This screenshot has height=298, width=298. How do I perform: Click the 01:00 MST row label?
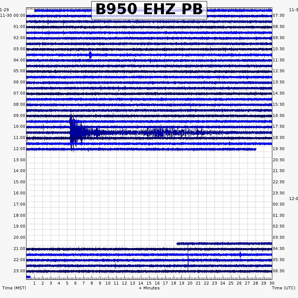[19, 26]
